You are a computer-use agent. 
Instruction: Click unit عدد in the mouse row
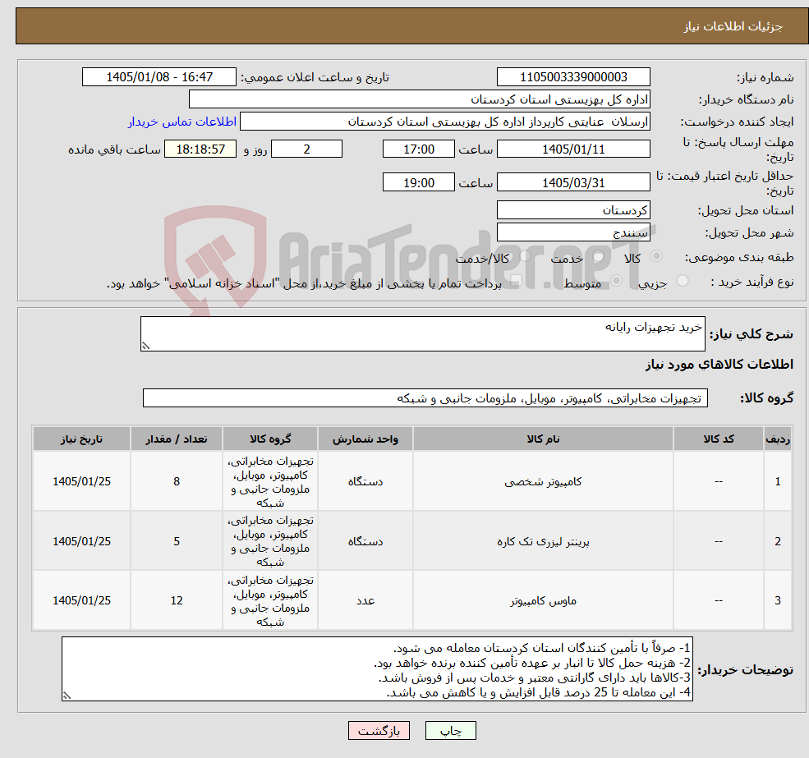click(x=365, y=600)
